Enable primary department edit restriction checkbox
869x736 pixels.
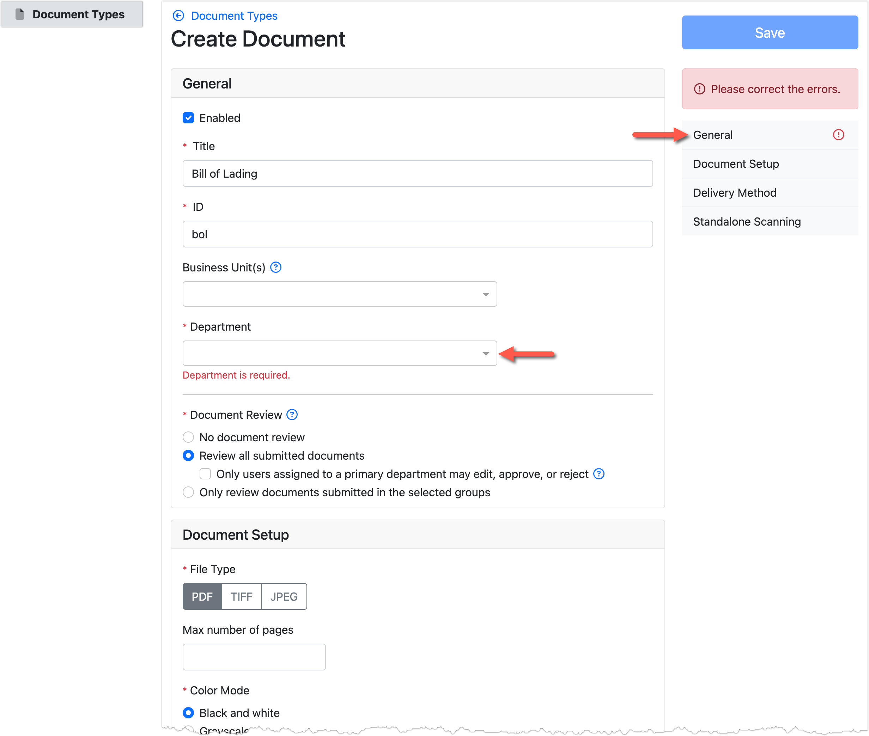click(205, 474)
